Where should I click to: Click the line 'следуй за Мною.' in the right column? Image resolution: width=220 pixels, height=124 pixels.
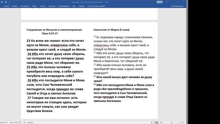tap(106, 49)
